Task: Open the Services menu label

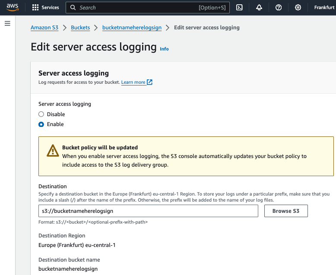Action: tap(50, 7)
